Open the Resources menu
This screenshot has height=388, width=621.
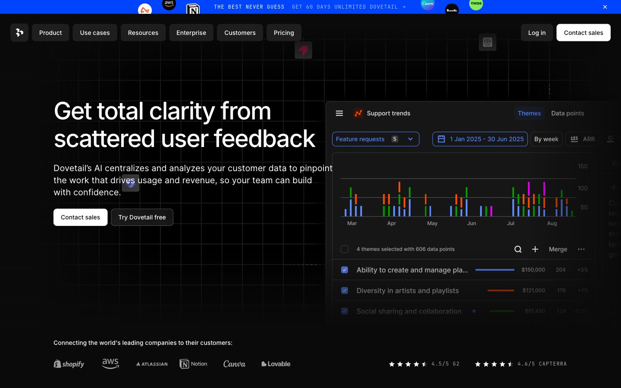(143, 33)
